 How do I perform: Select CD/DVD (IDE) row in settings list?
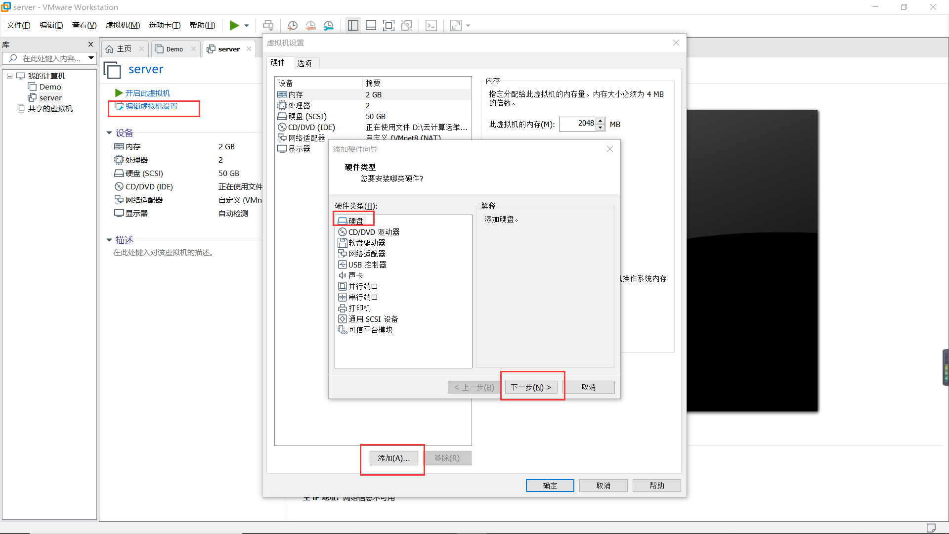(373, 127)
